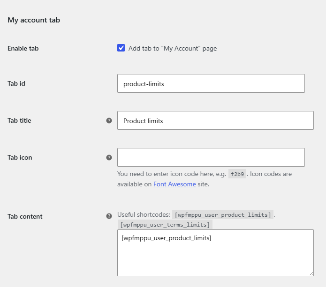Image resolution: width=326 pixels, height=287 pixels.
Task: Click the "Tab icon" label
Action: click(x=20, y=157)
